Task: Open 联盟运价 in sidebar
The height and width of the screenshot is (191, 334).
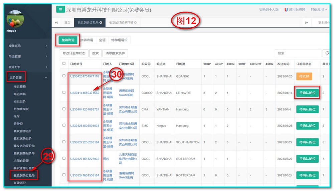Action: 20,183
